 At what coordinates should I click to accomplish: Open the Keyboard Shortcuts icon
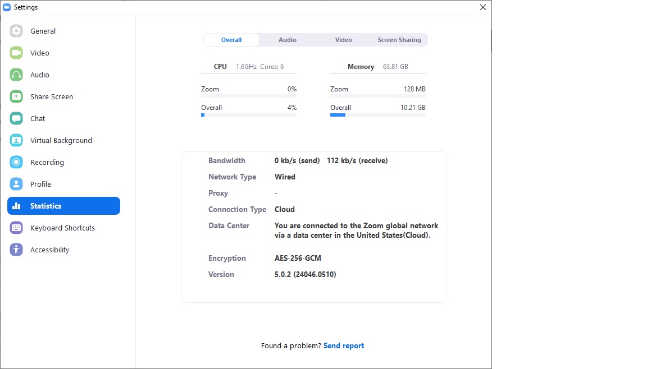(x=16, y=228)
